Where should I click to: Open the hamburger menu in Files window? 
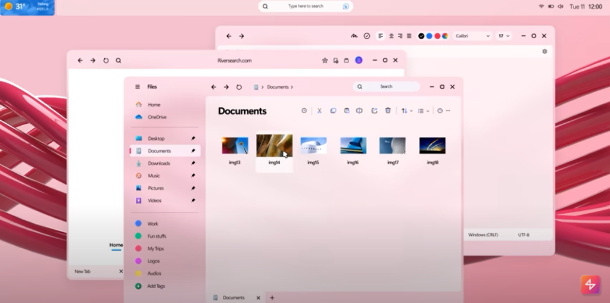coord(138,87)
